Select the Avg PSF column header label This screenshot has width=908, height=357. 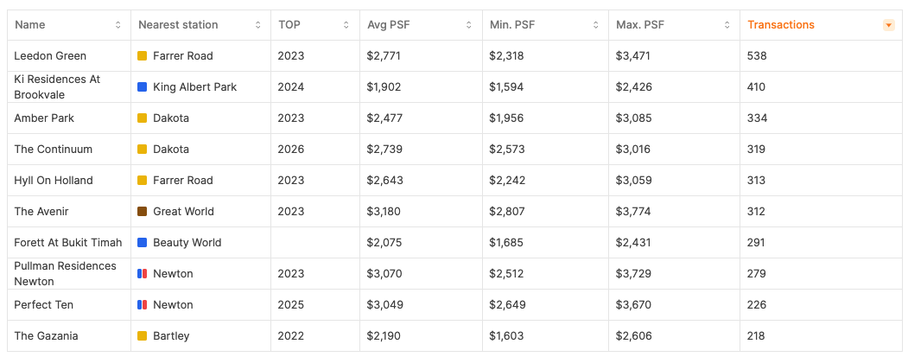pyautogui.click(x=388, y=25)
